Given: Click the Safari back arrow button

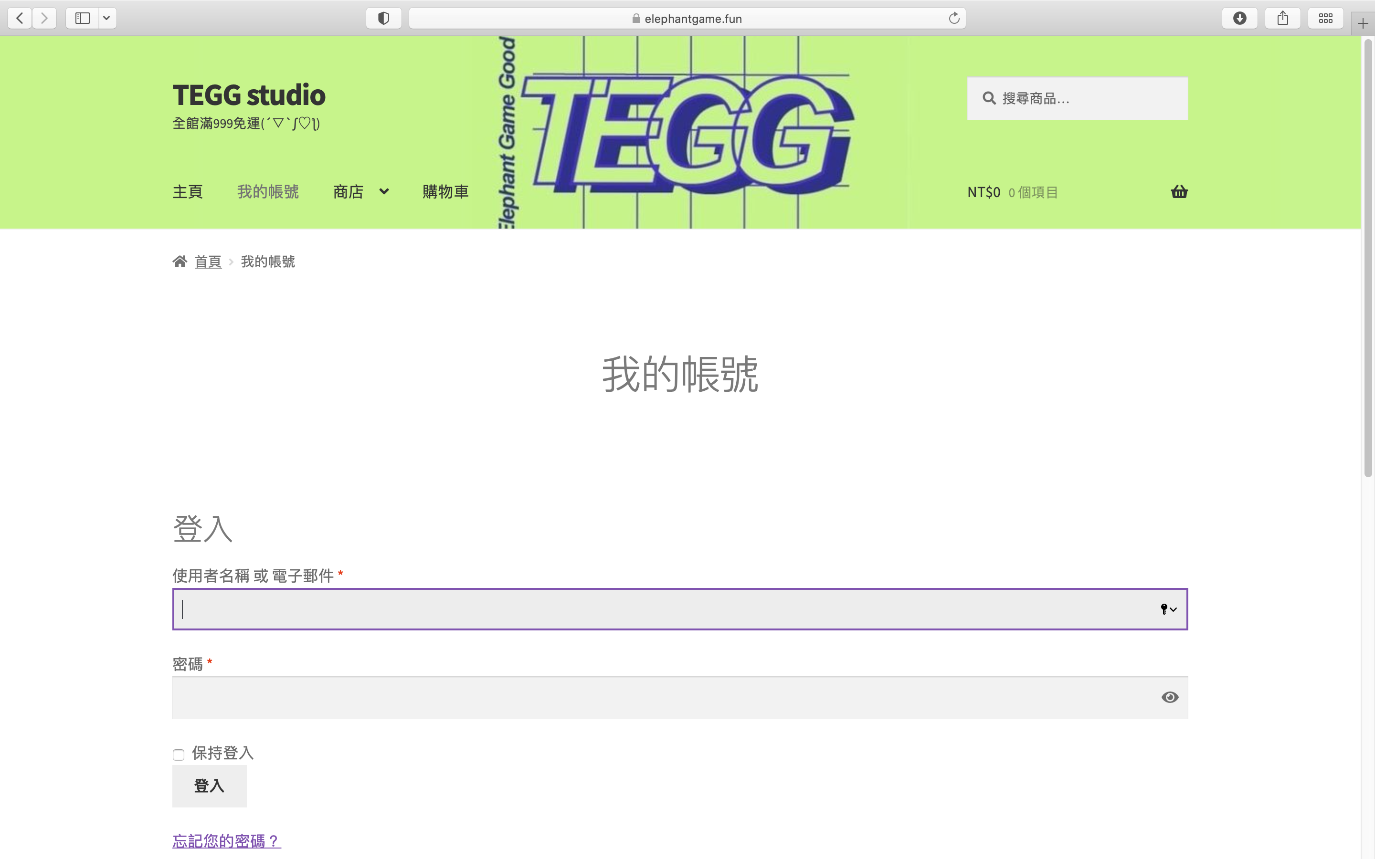Looking at the screenshot, I should tap(20, 18).
